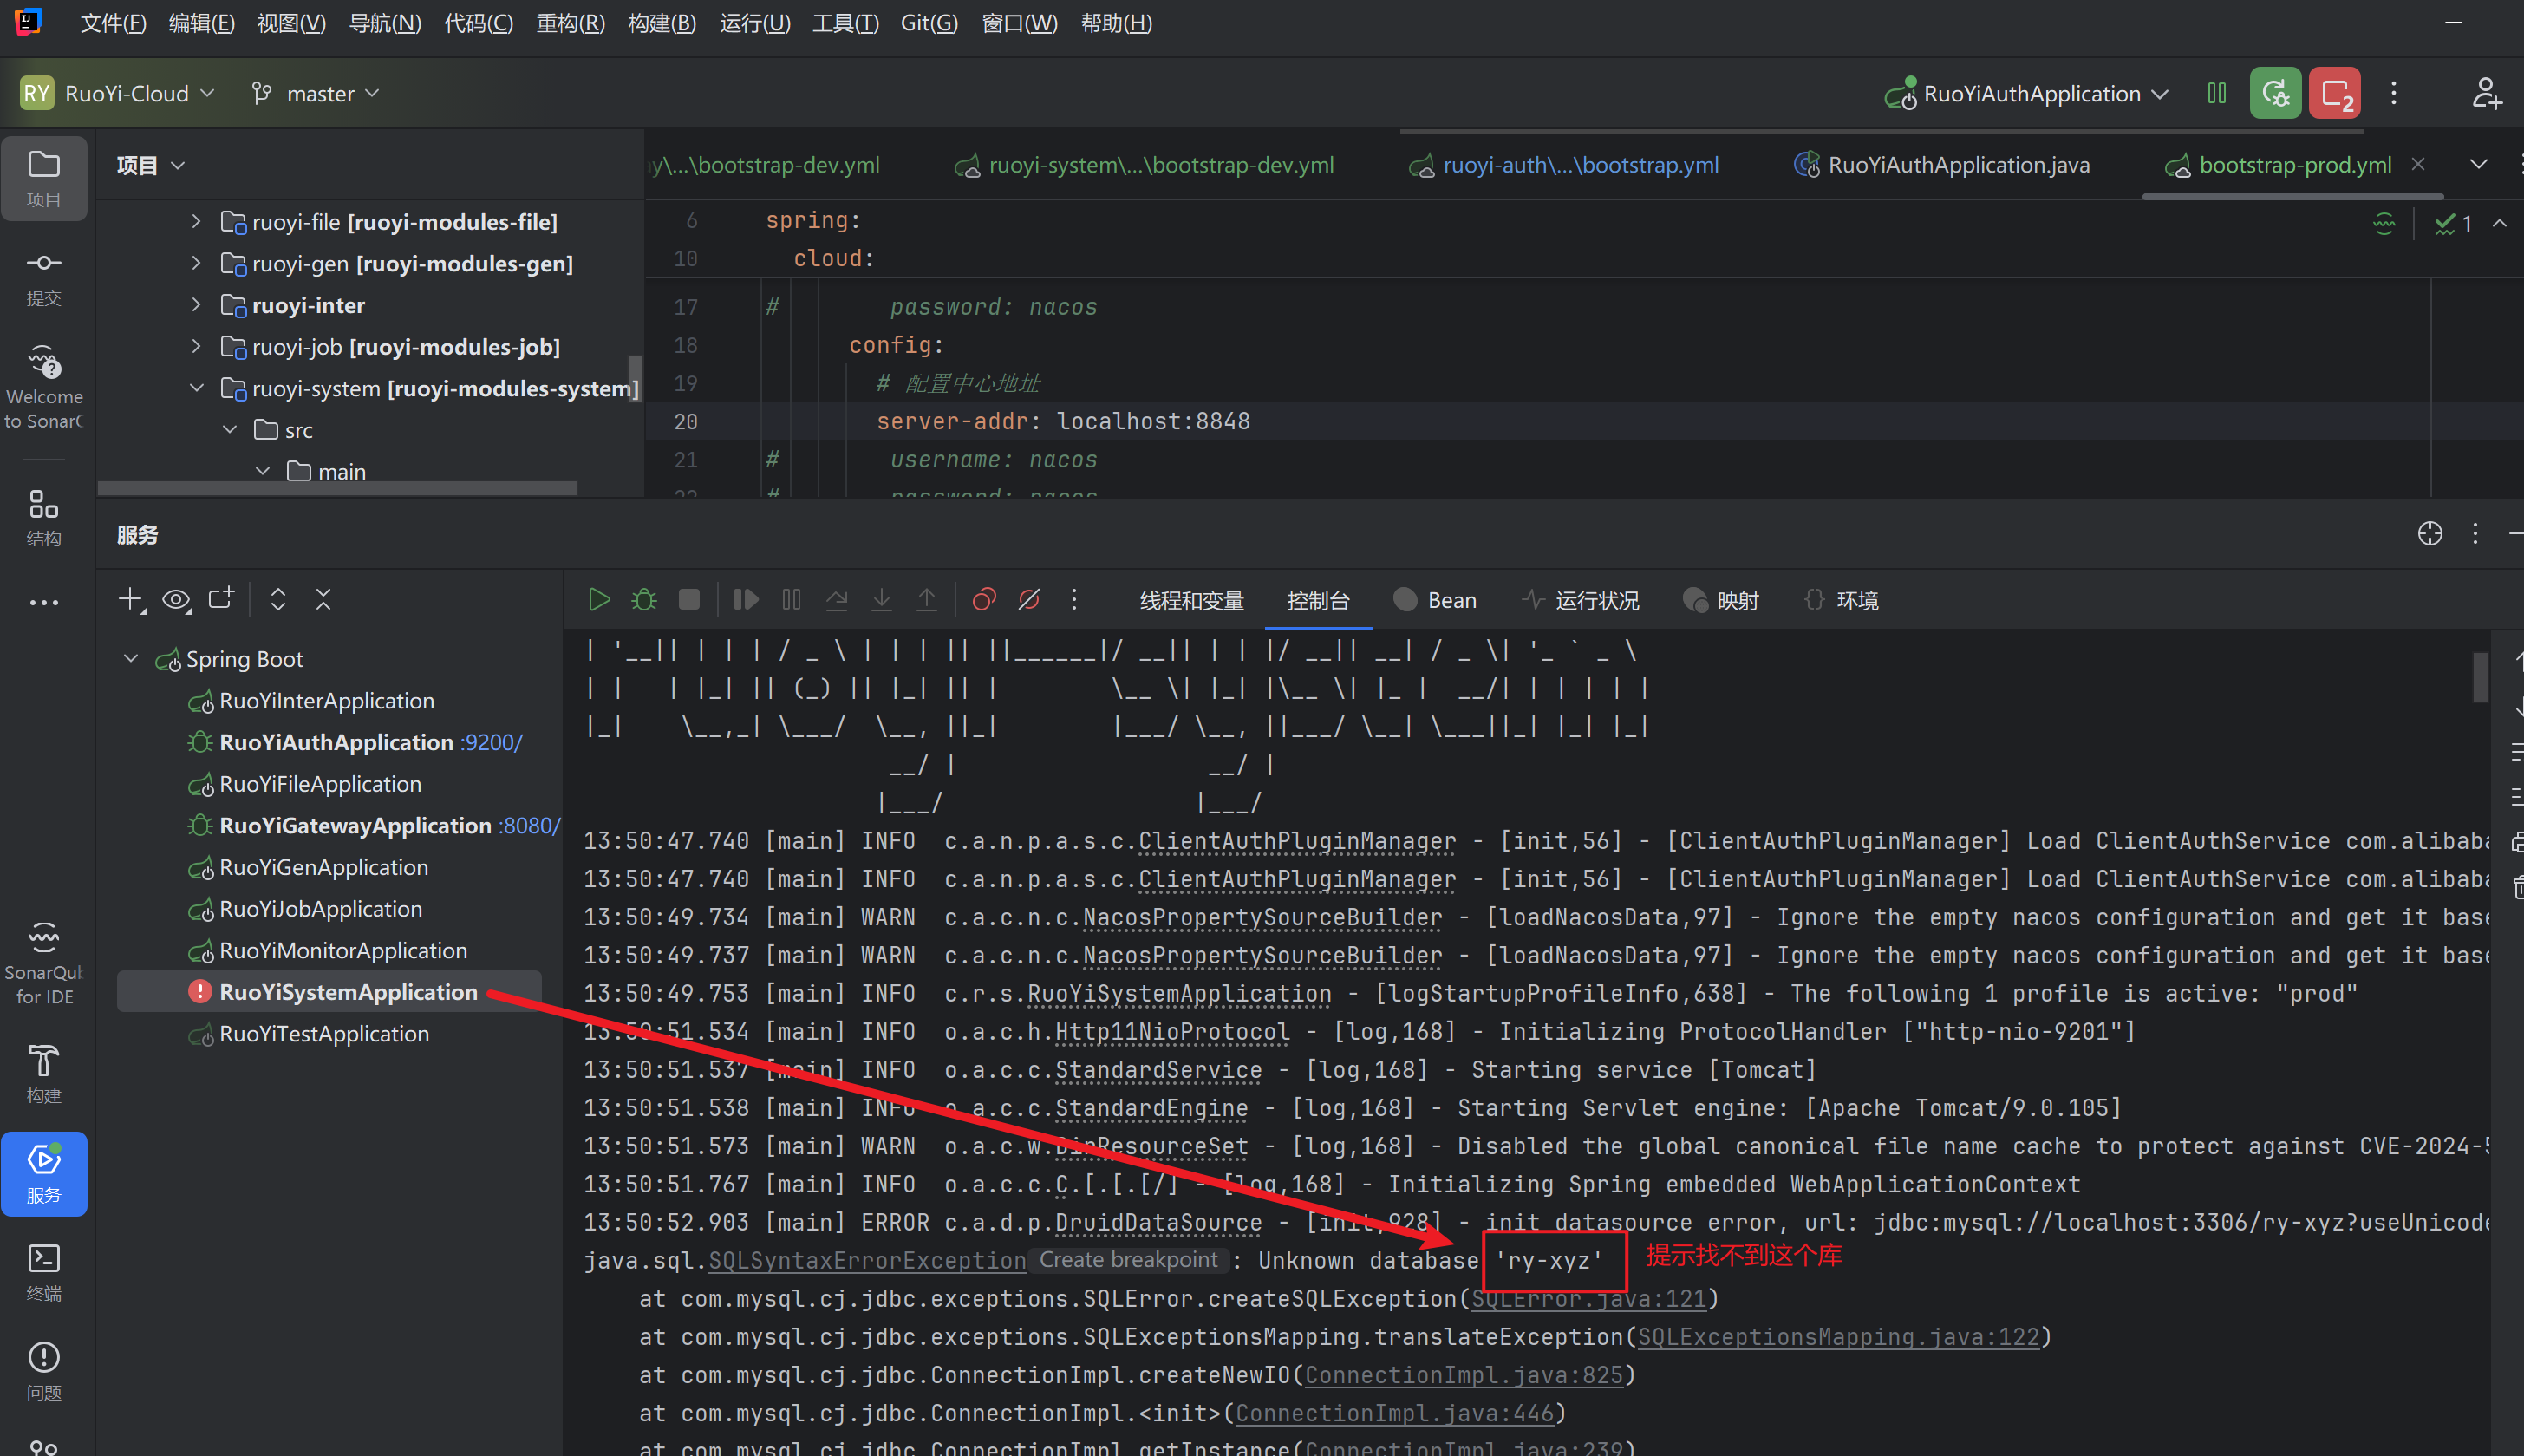Toggle the eye view options icon in Services
Screen dimensions: 2524x1456
(x=176, y=600)
